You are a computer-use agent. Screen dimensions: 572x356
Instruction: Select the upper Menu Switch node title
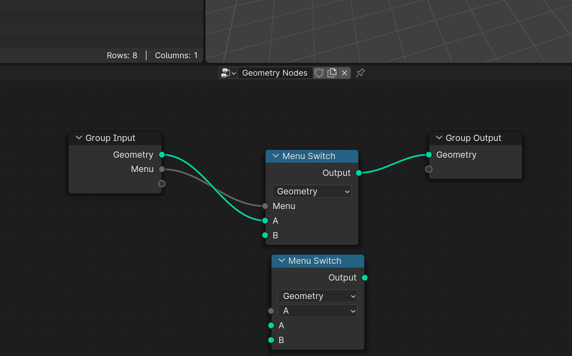tap(309, 156)
